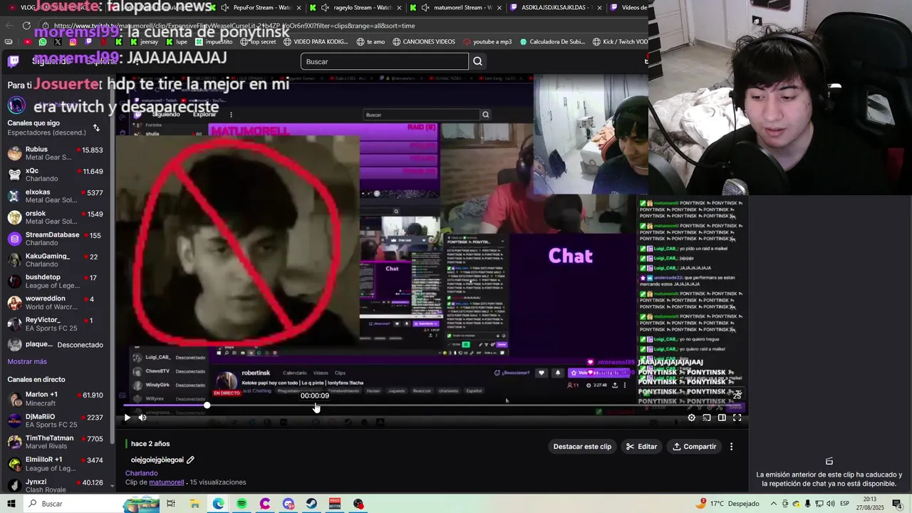This screenshot has width=912, height=513.
Task: Mute the PepuFor Stream tab audio
Action: pyautogui.click(x=225, y=8)
